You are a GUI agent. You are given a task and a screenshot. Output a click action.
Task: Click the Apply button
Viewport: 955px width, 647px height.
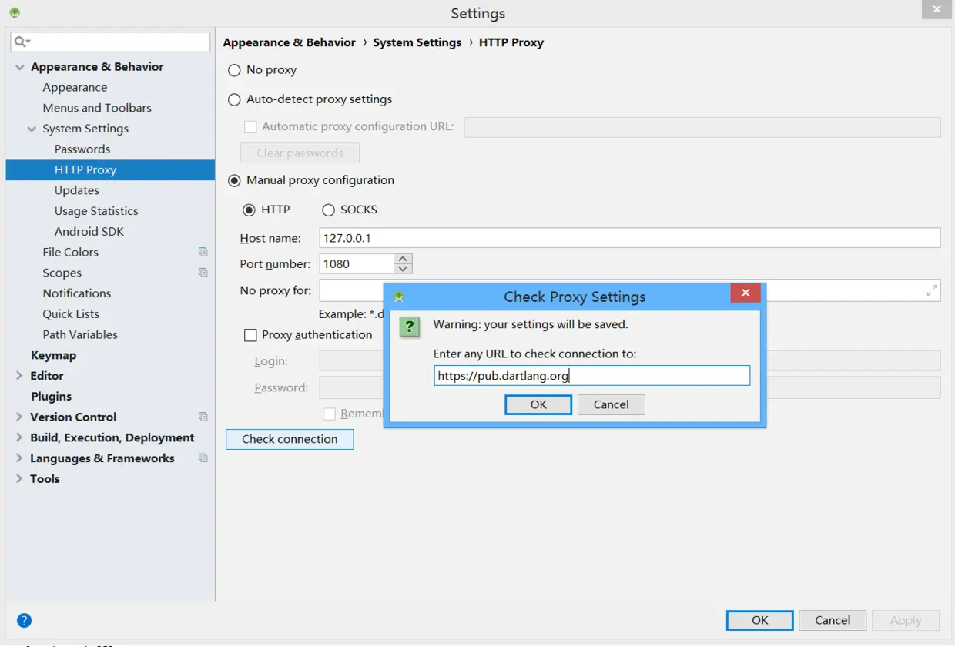[x=906, y=620]
